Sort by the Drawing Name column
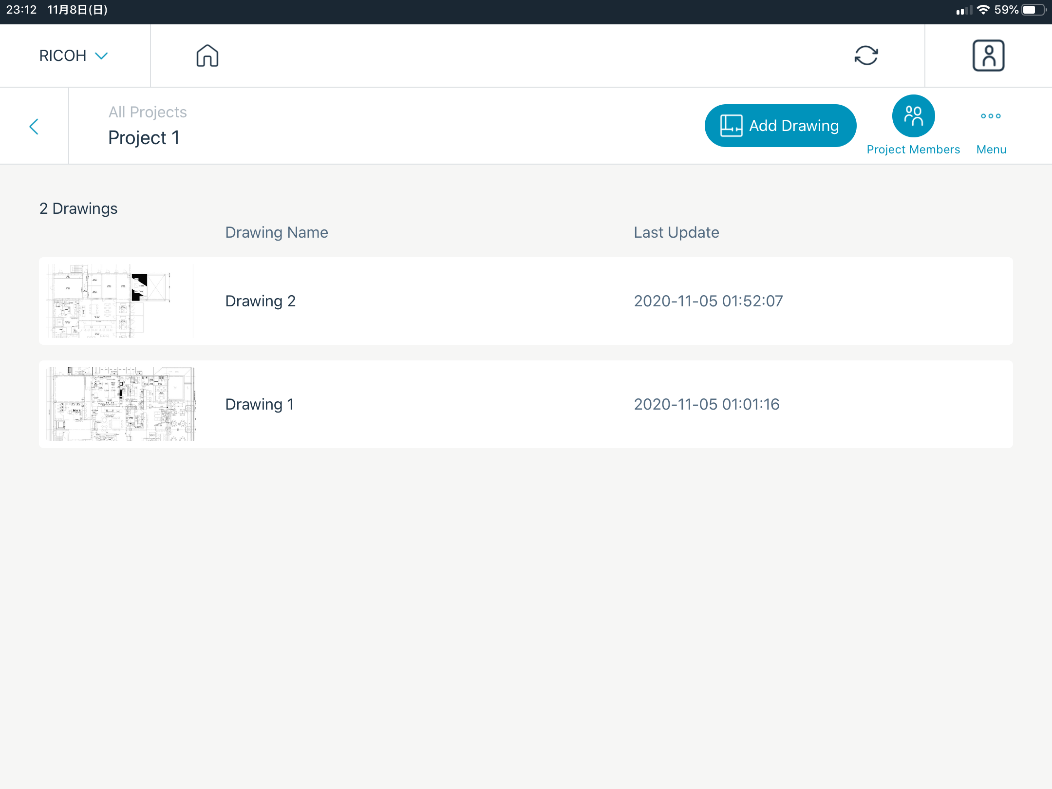Image resolution: width=1052 pixels, height=789 pixels. tap(276, 232)
